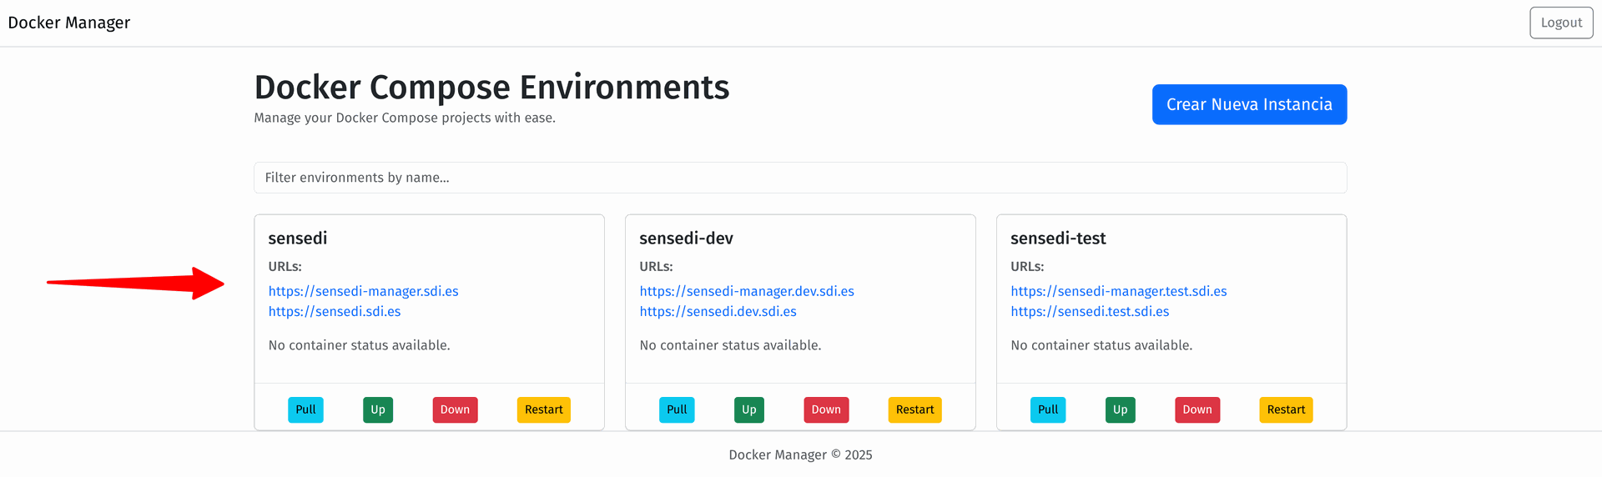This screenshot has height=477, width=1602.
Task: Take sensedi-dev Down
Action: 826,409
